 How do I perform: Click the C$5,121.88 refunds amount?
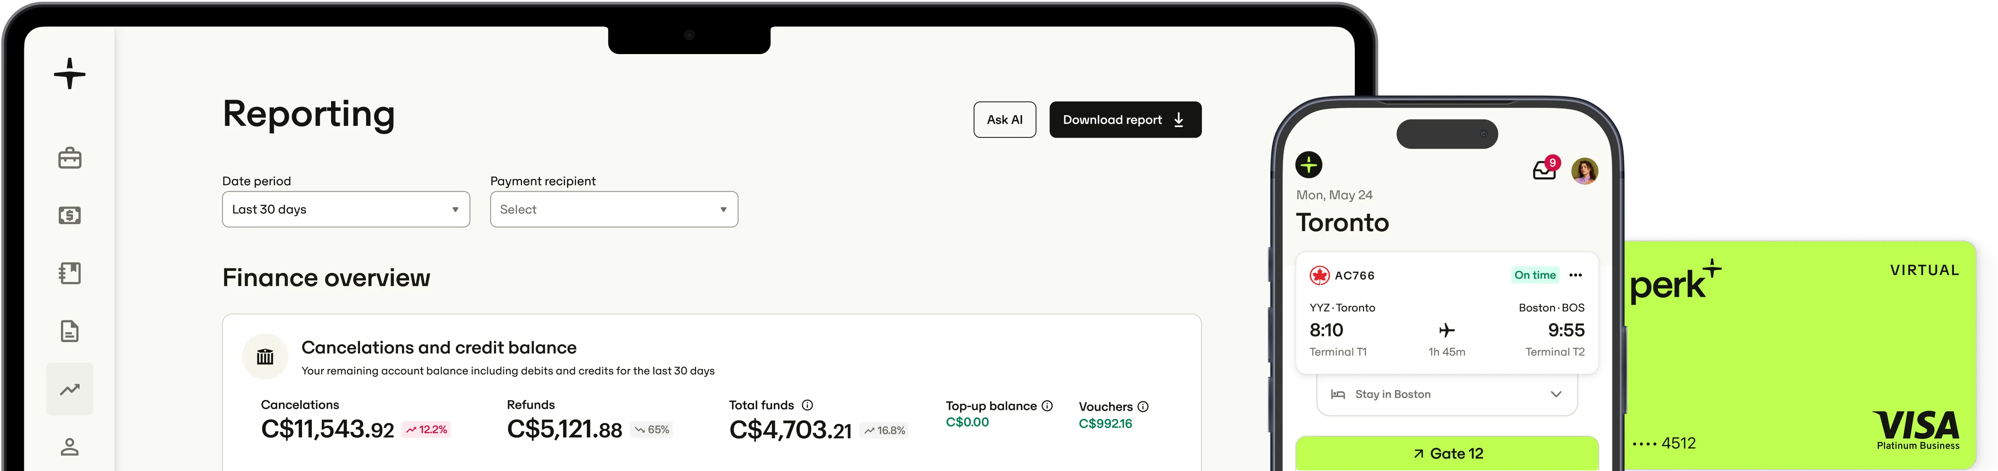tap(565, 429)
